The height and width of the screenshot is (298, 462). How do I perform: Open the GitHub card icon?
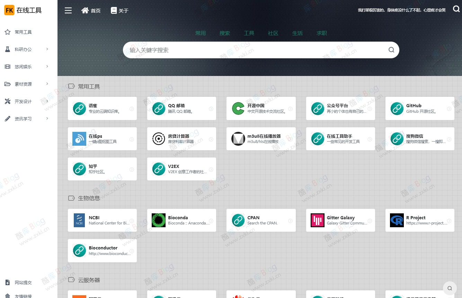397,108
